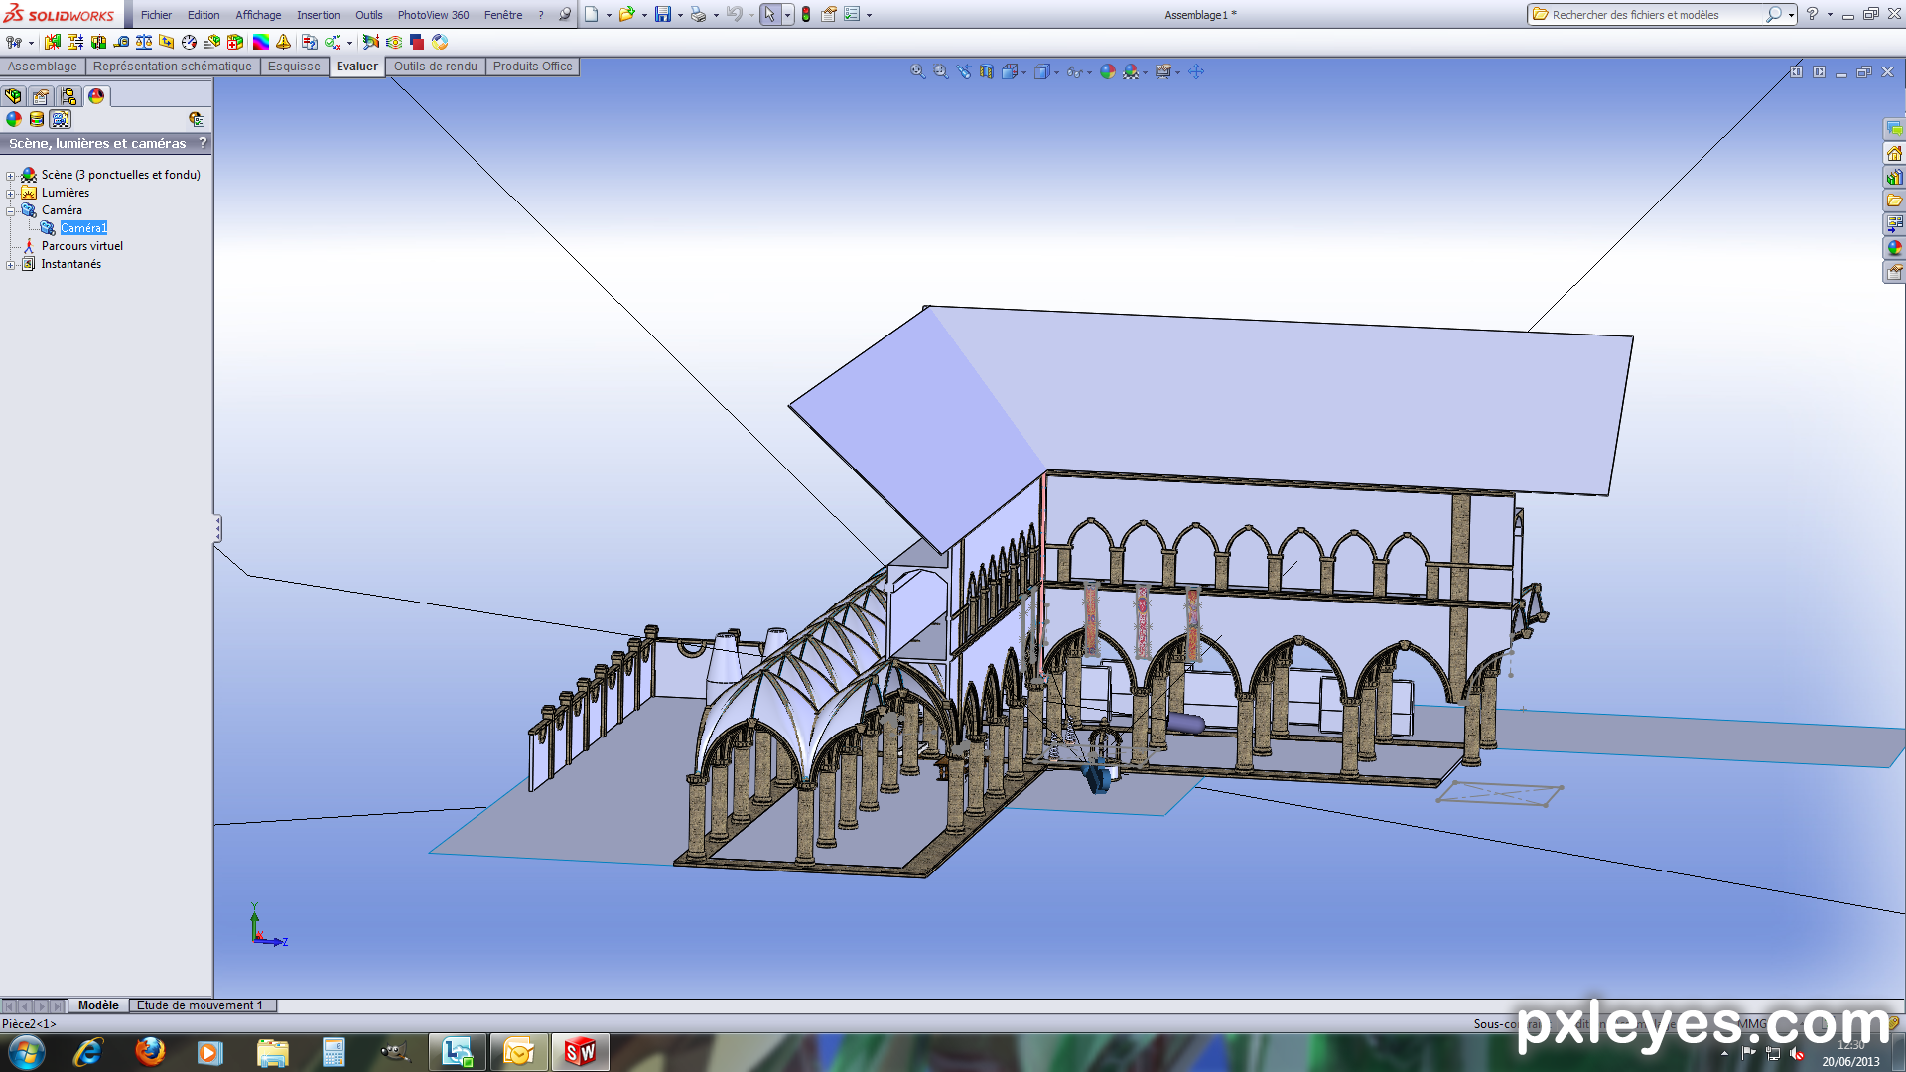Open the Fichier menu
The width and height of the screenshot is (1906, 1072).
coord(156,15)
